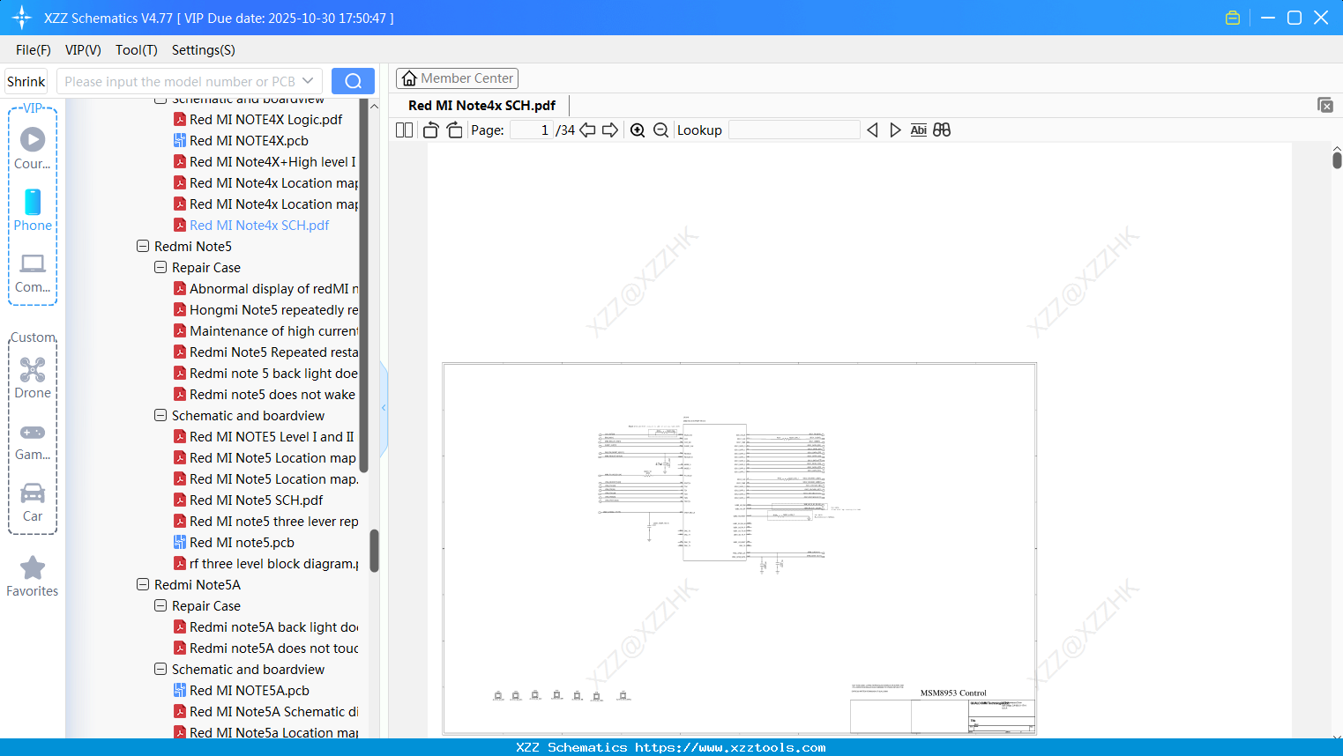
Task: Open Redmi note5A does not touch case
Action: pyautogui.click(x=265, y=649)
